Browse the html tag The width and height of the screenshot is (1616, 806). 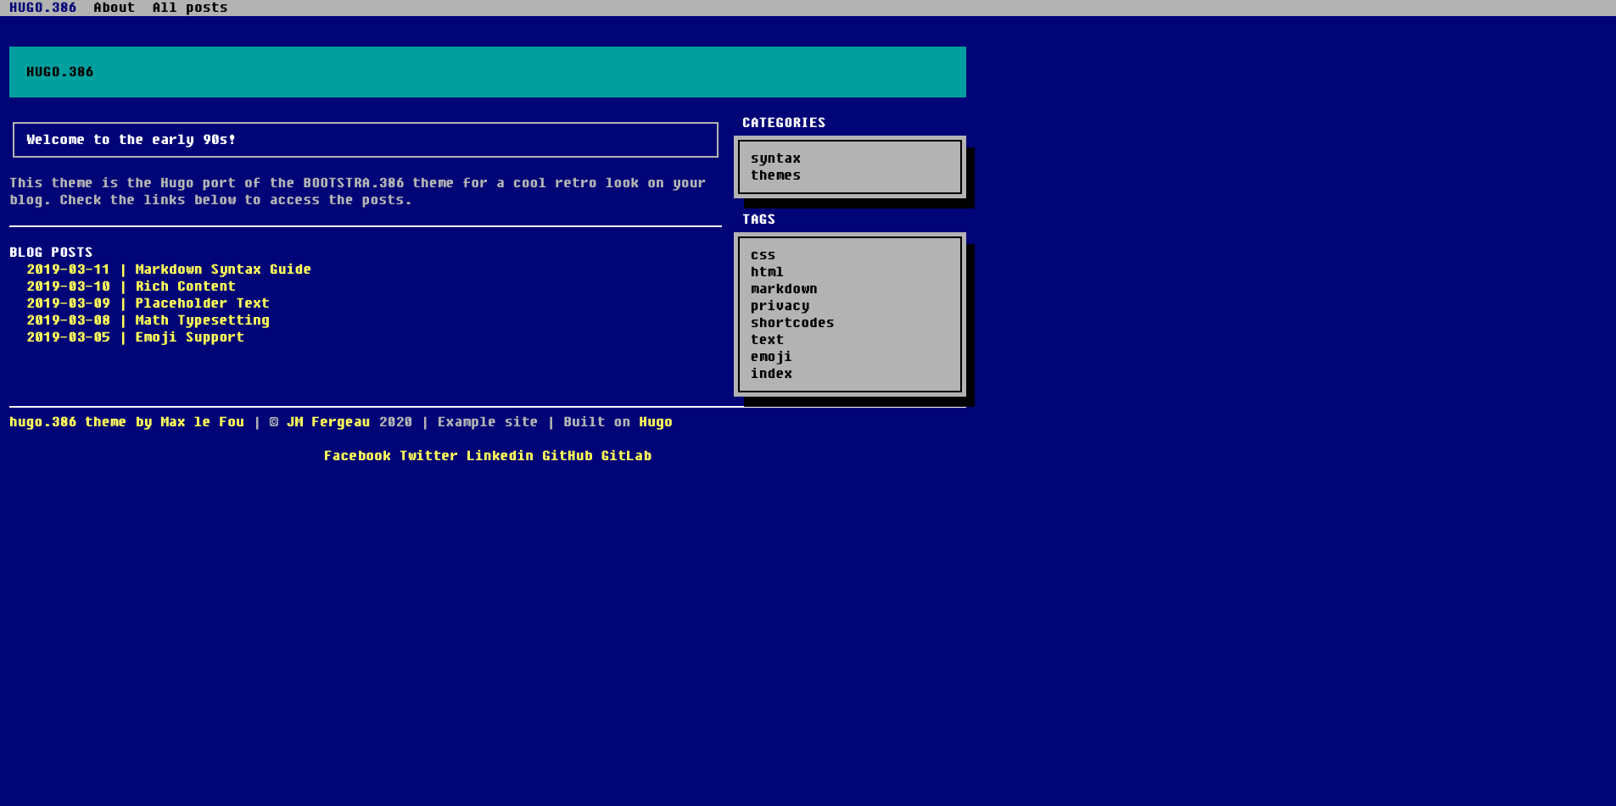(x=767, y=272)
